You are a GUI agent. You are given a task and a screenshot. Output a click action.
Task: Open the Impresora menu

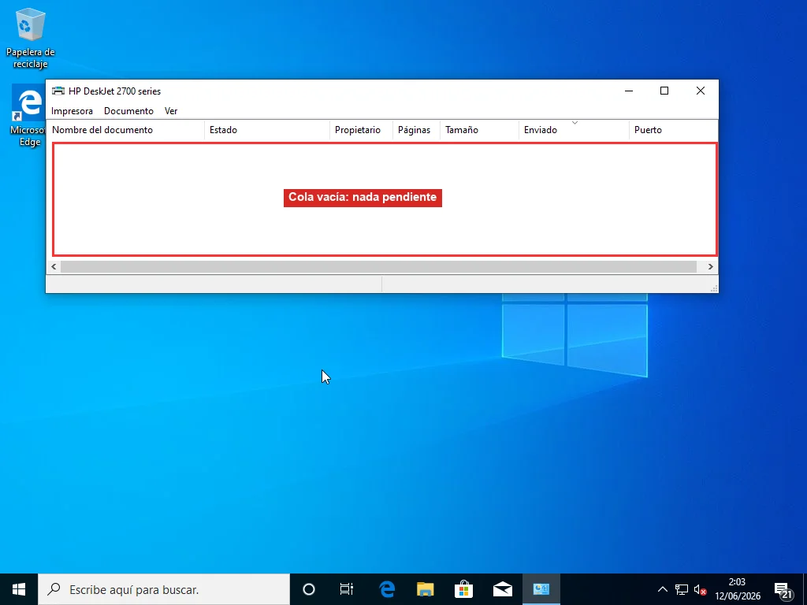[72, 110]
